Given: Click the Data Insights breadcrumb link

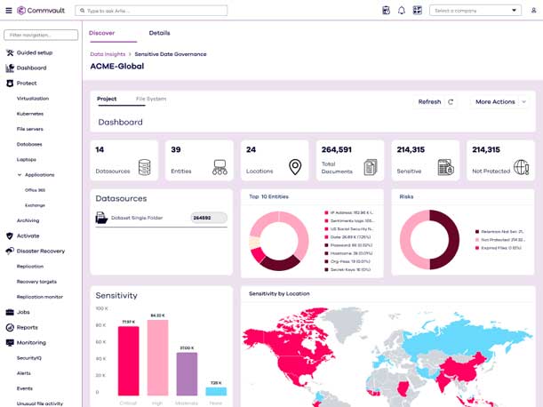Looking at the screenshot, I should click(x=108, y=54).
